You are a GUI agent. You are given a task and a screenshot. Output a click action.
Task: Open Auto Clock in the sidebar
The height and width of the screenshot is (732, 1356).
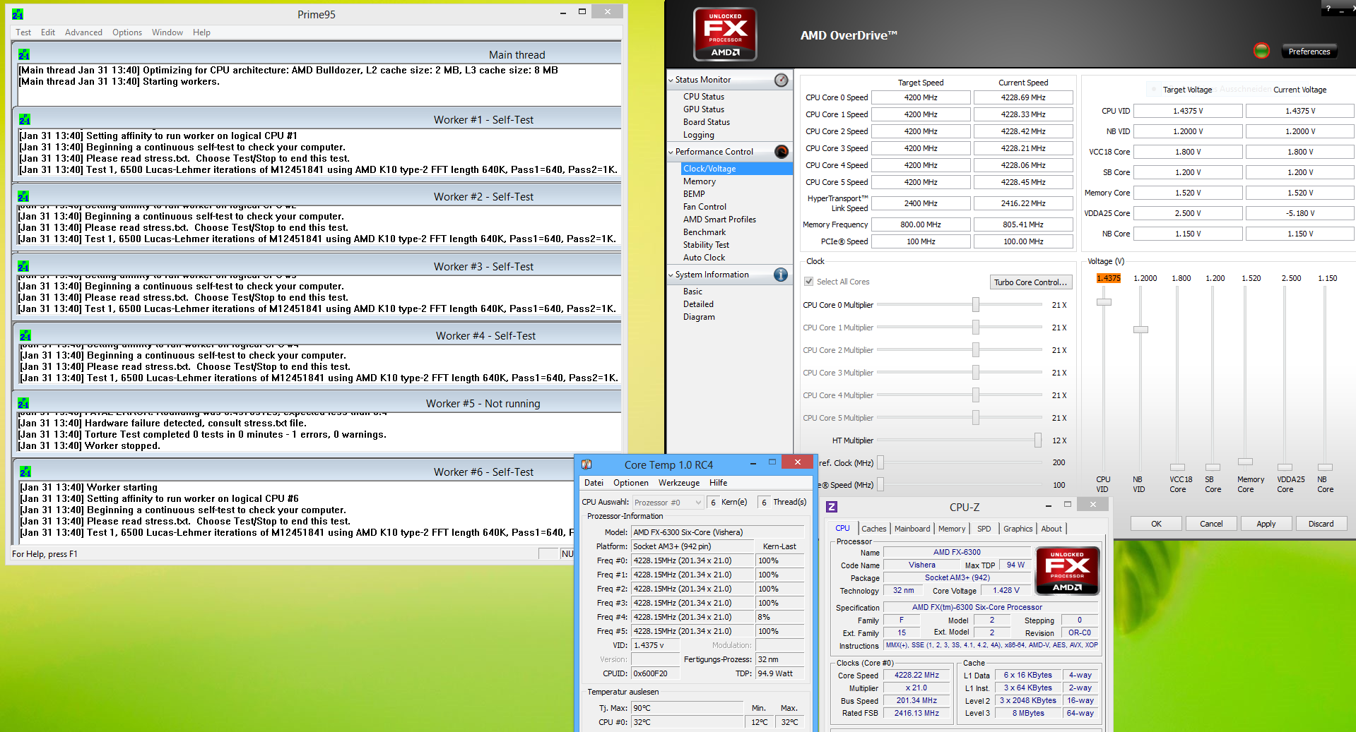(704, 258)
